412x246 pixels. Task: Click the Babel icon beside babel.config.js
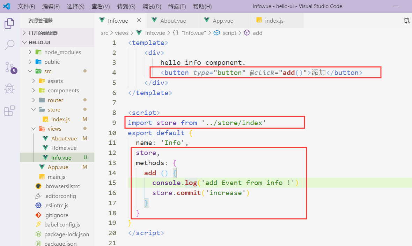[x=38, y=224]
